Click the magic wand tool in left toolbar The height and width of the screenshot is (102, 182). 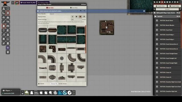[x=4, y=43]
